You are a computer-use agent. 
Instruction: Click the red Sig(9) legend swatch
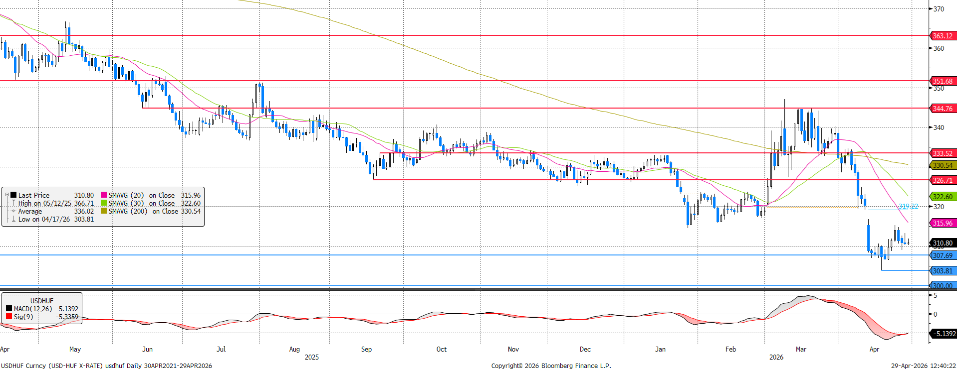(9, 317)
